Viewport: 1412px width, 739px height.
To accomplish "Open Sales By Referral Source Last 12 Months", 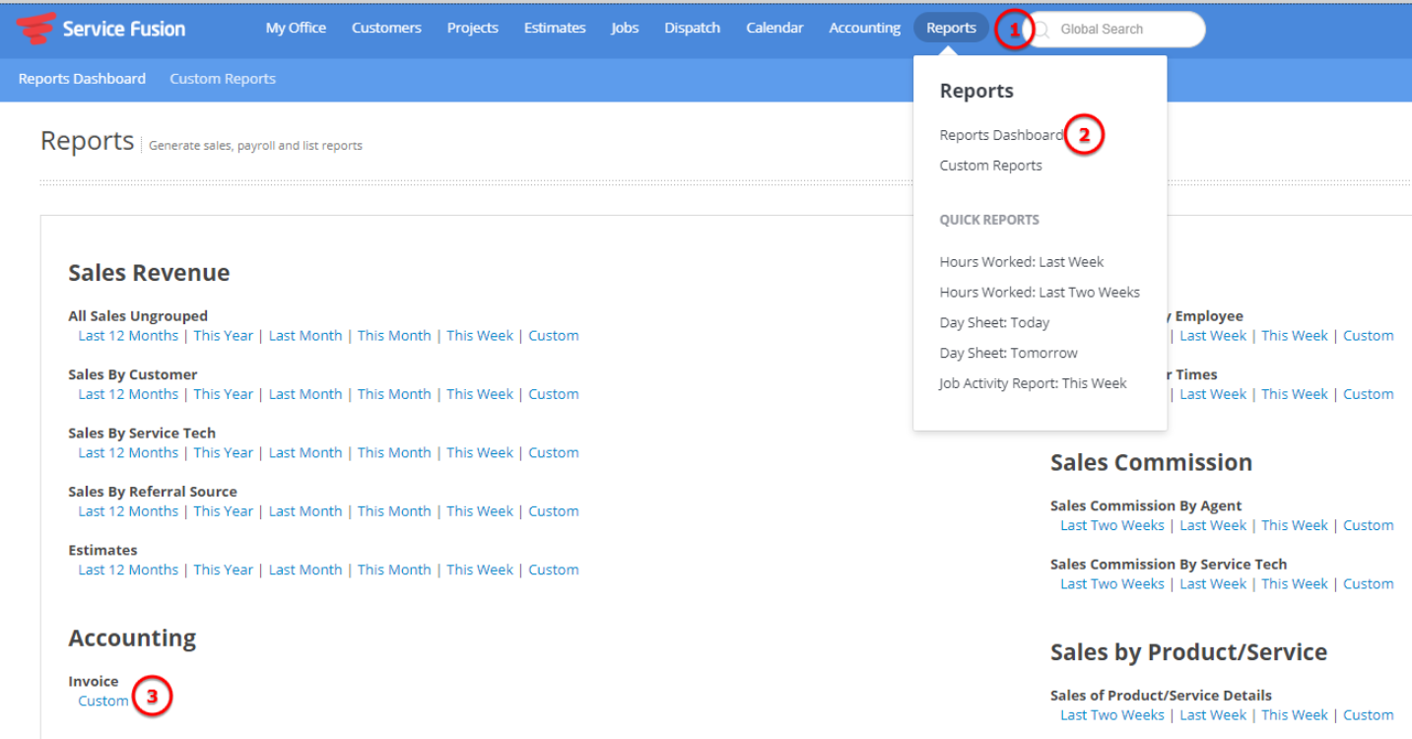I will [128, 511].
